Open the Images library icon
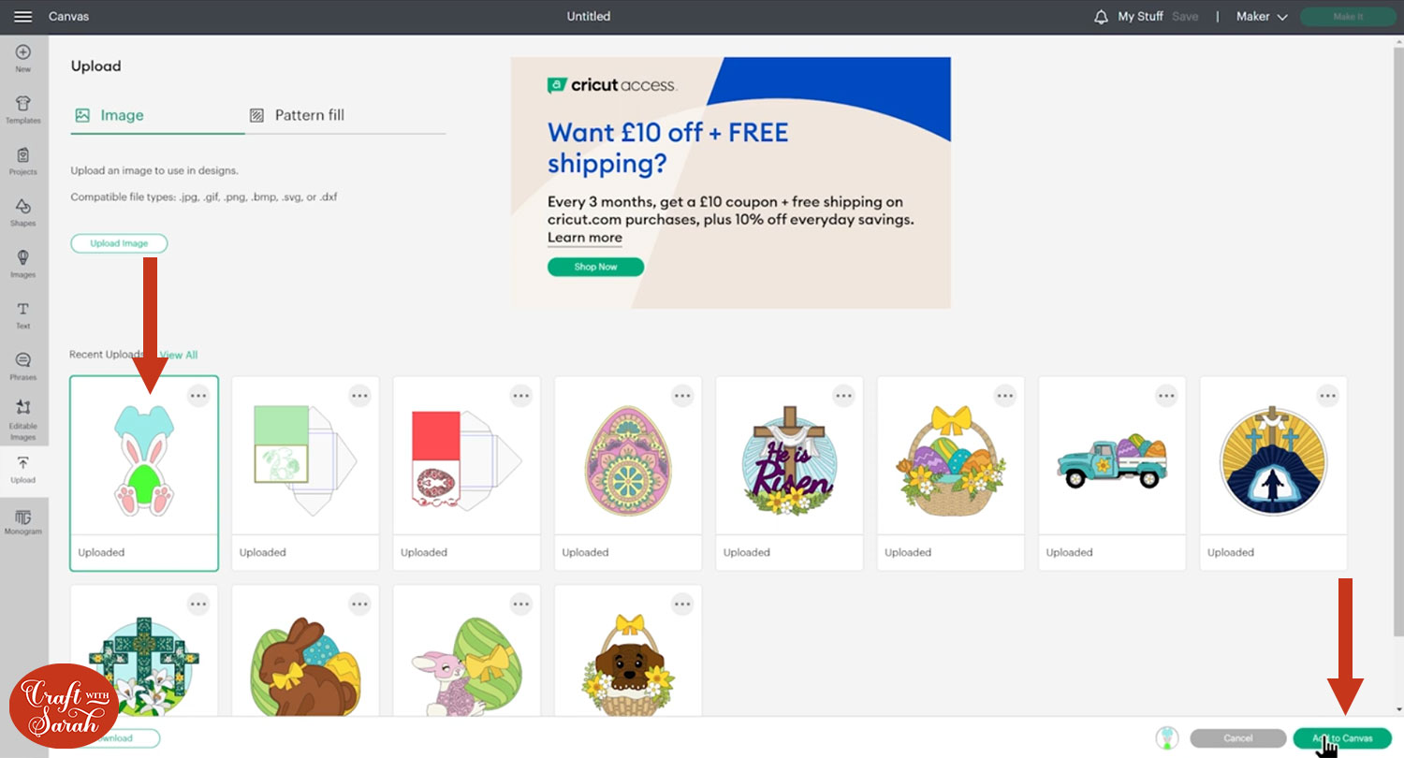 [x=23, y=265]
